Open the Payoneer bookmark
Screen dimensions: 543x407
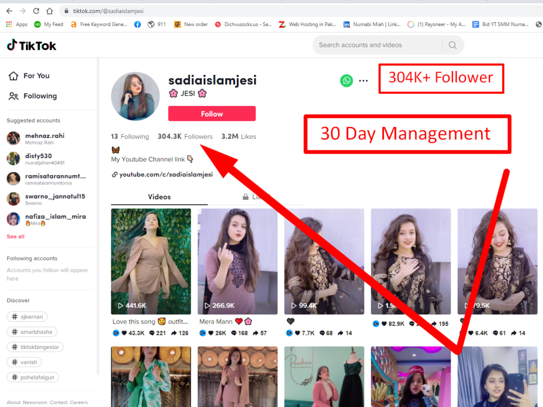pyautogui.click(x=437, y=24)
